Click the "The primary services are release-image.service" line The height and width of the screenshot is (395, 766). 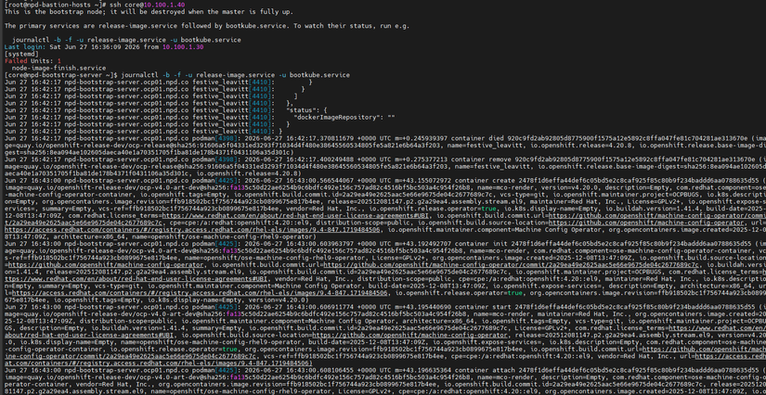pos(207,25)
